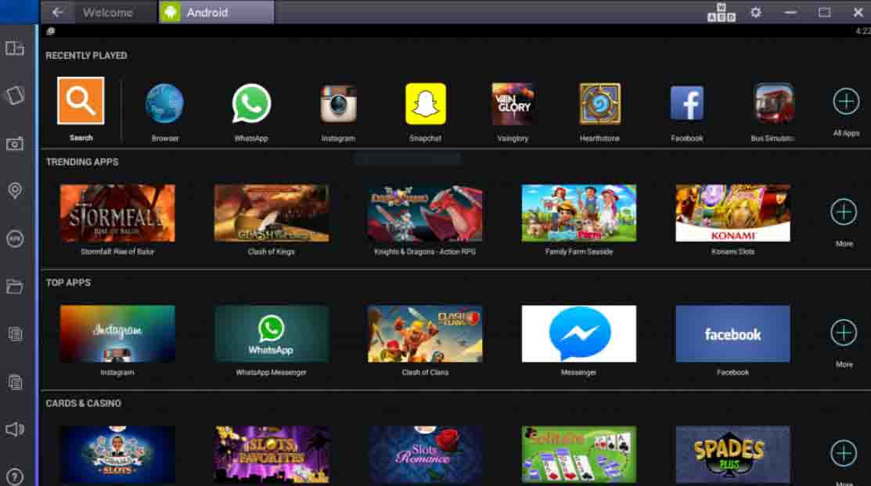Click "Family Farm Seaside" label text
Viewport: 871px width, 486px height.
579,252
